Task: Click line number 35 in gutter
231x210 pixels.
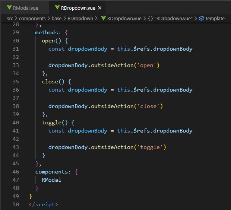Action: tap(16, 82)
